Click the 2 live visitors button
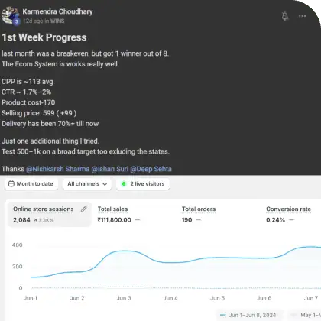321x321 pixels. (143, 183)
